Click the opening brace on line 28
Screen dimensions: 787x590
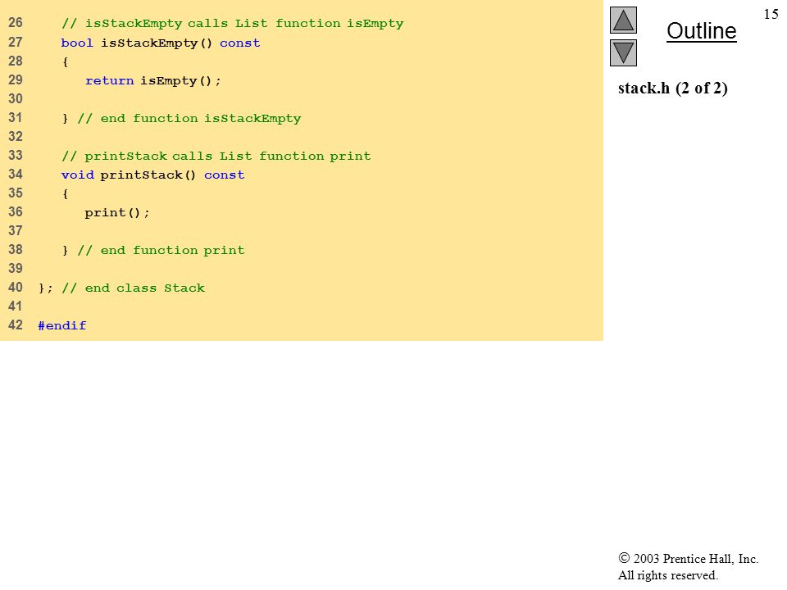pos(66,61)
